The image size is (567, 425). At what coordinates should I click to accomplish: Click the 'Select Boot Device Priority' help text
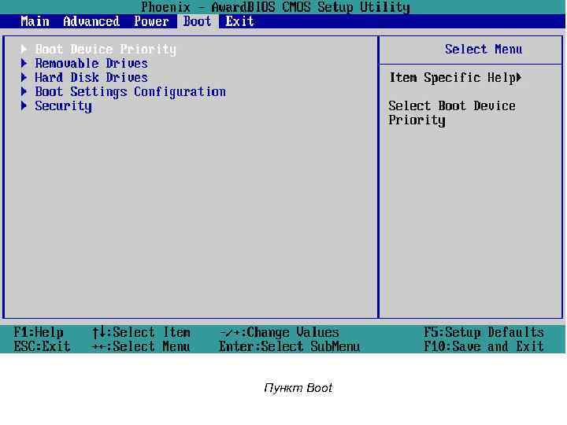click(452, 113)
